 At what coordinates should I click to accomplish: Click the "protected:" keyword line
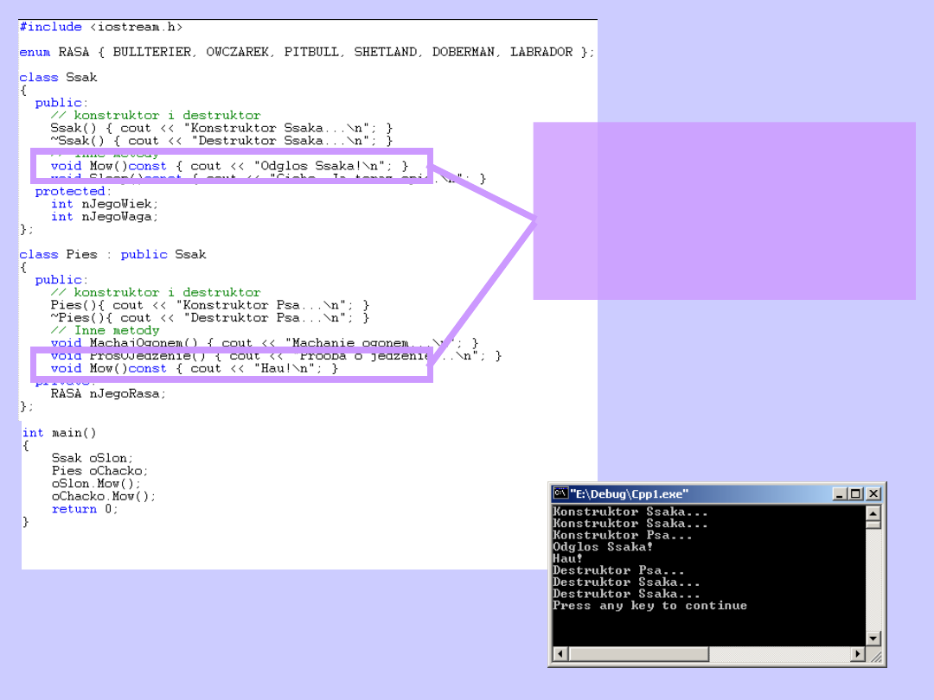point(73,191)
